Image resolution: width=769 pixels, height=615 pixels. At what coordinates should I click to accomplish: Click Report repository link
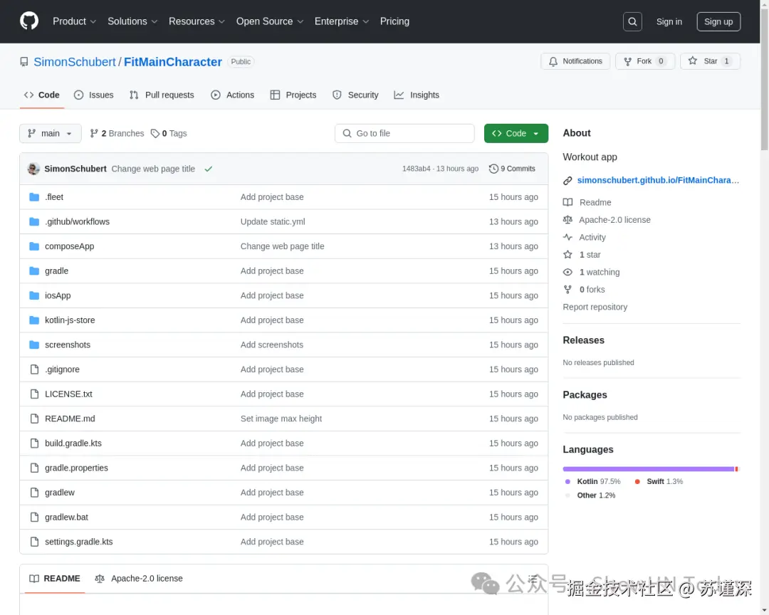pos(595,307)
